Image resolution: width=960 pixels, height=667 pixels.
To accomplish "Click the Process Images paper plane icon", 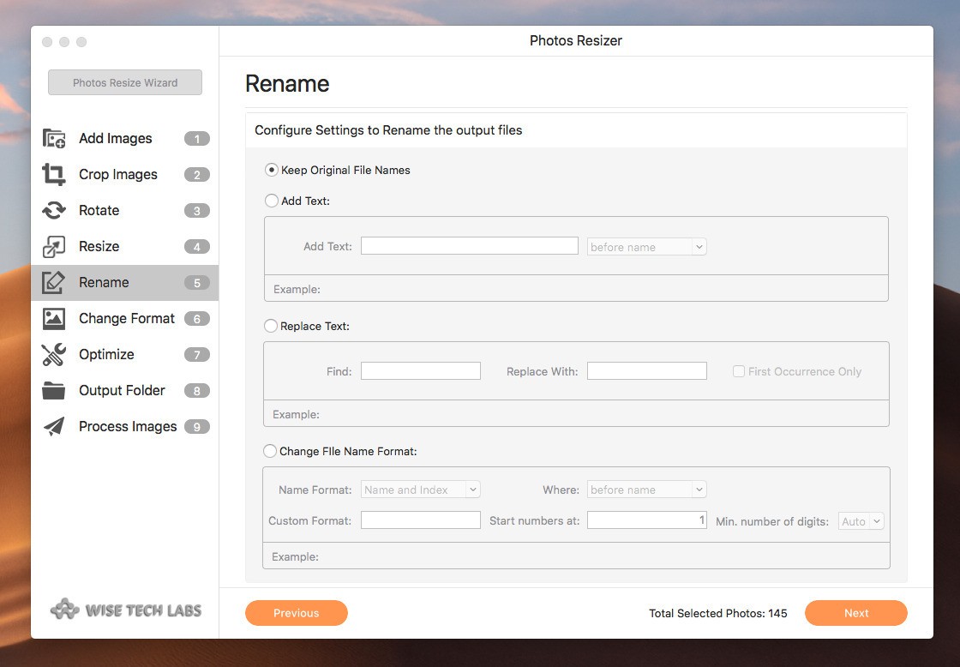I will tap(54, 427).
